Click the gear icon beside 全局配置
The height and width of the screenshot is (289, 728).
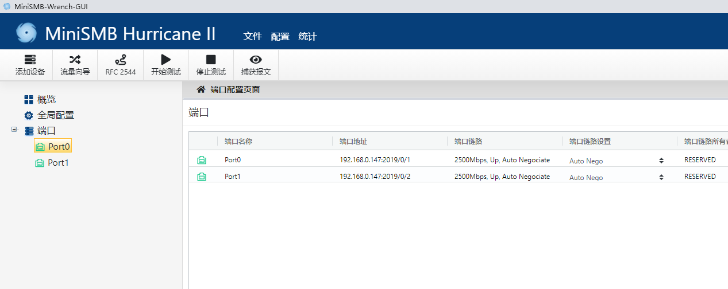(29, 115)
